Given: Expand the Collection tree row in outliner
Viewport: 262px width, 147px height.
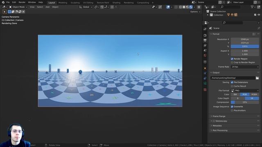Looking at the screenshot, I should [x=208, y=15].
